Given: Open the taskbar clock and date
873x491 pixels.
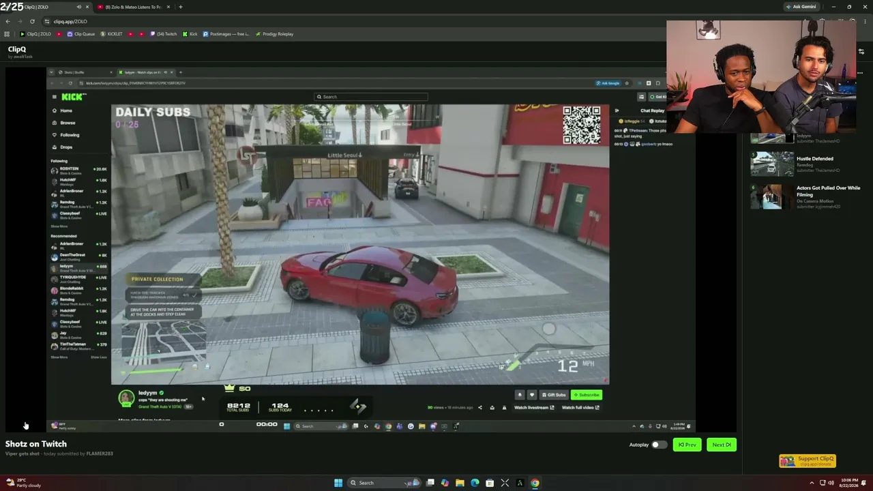Looking at the screenshot, I should click(850, 483).
